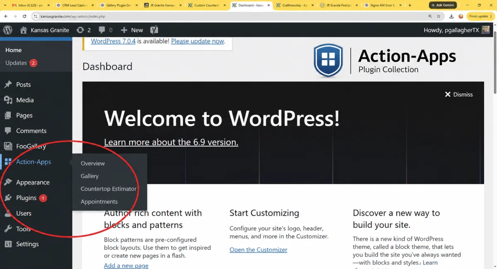497x269 pixels.
Task: Click Open the Customizer link
Action: pyautogui.click(x=258, y=250)
